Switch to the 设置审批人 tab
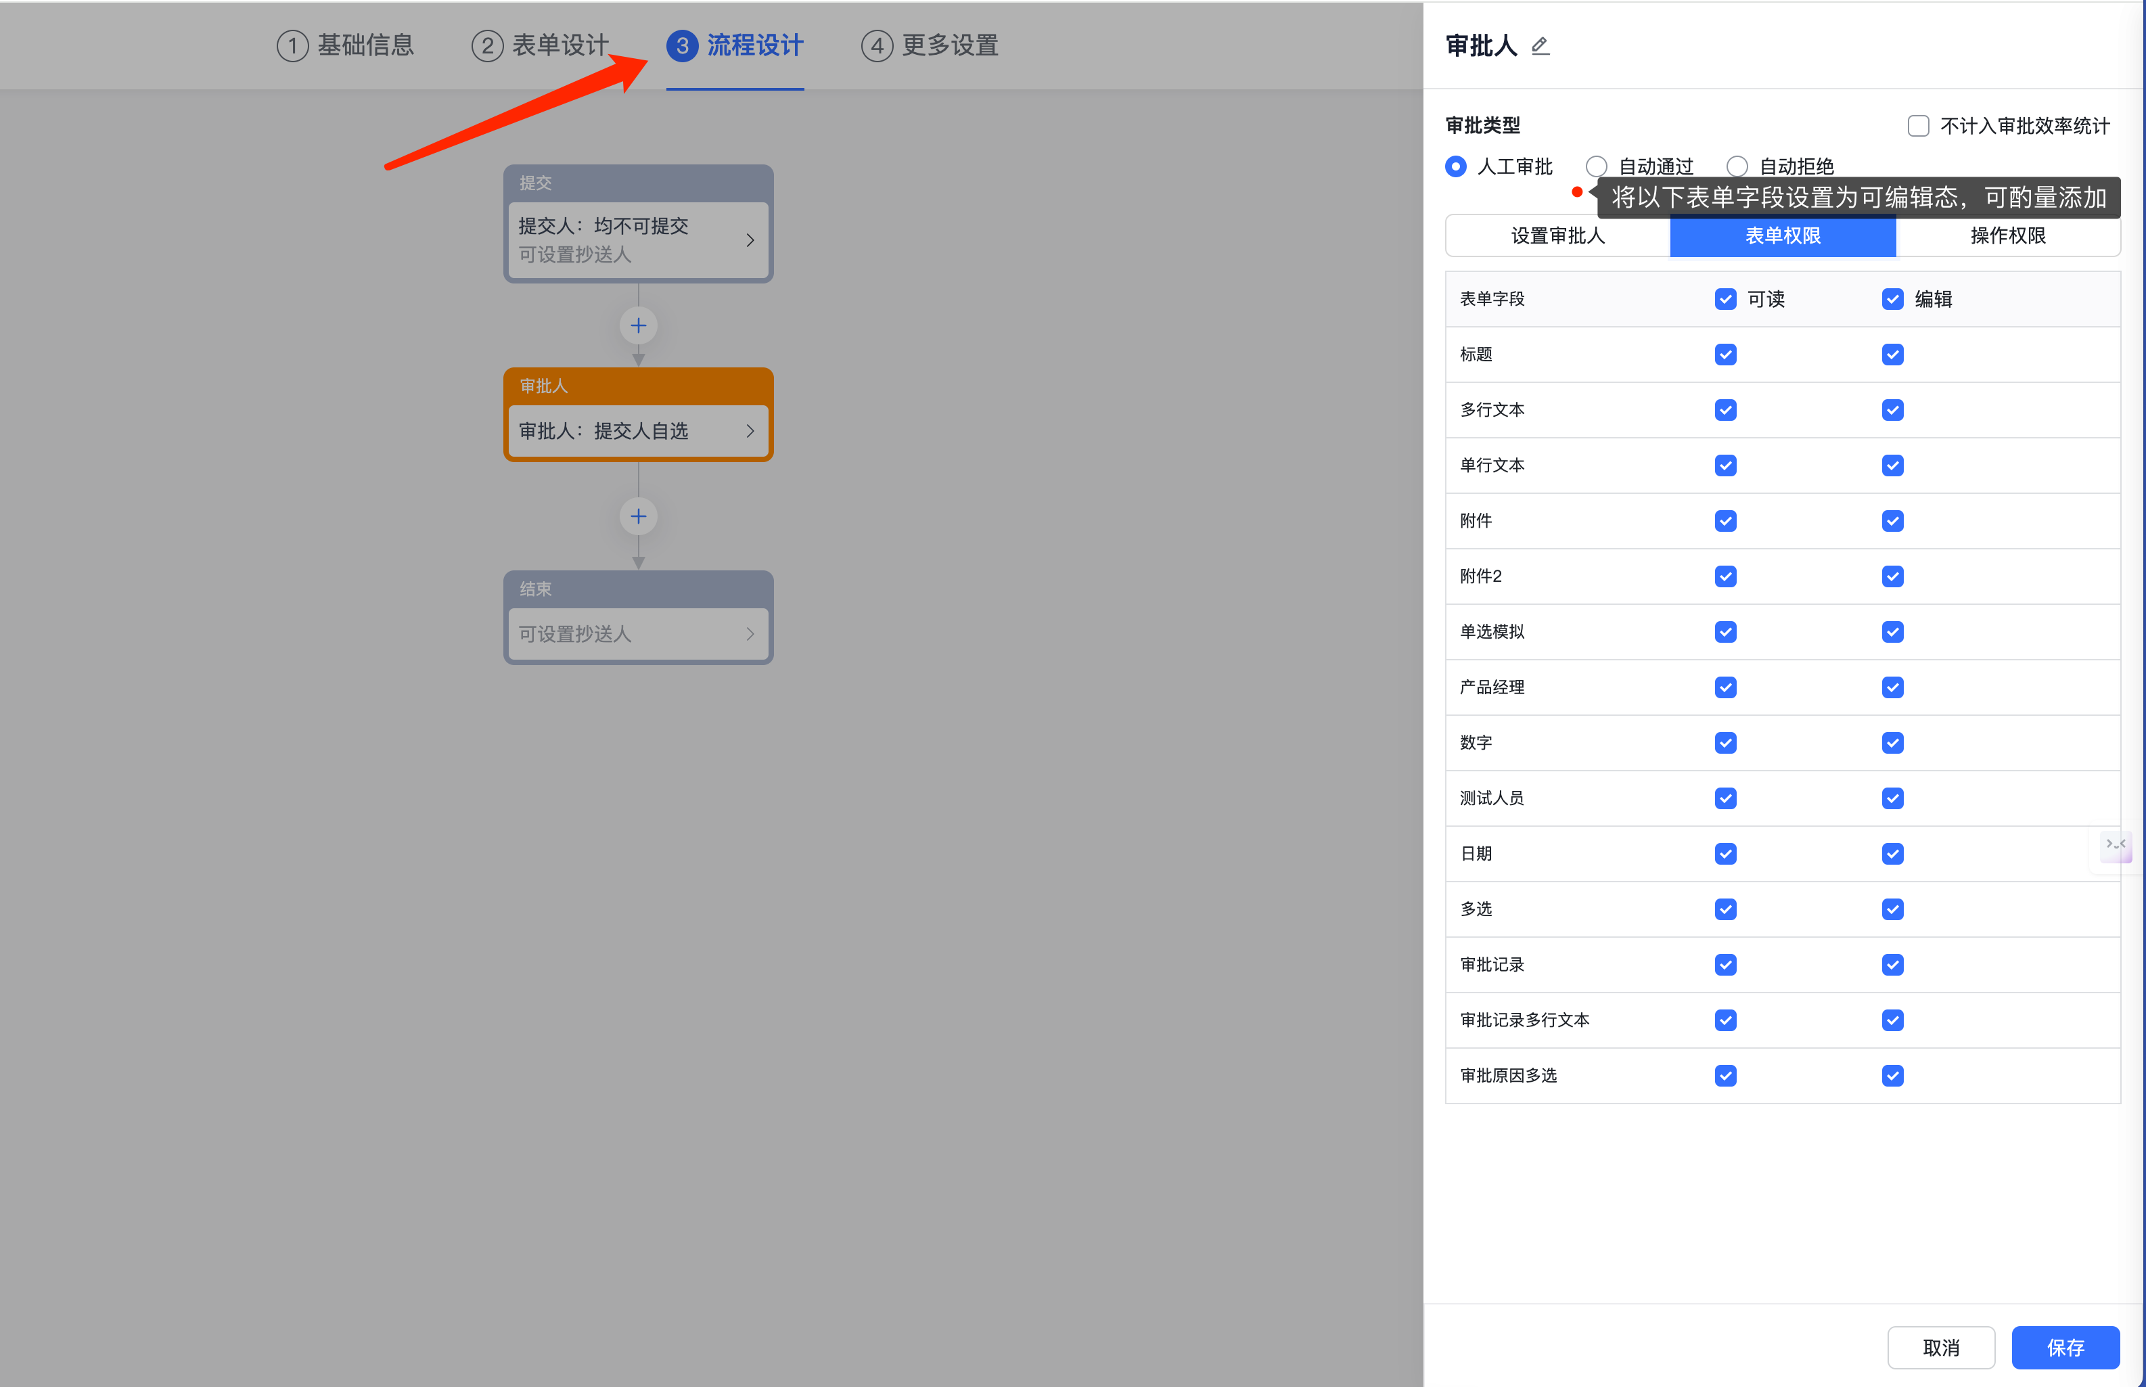2146x1387 pixels. point(1558,236)
